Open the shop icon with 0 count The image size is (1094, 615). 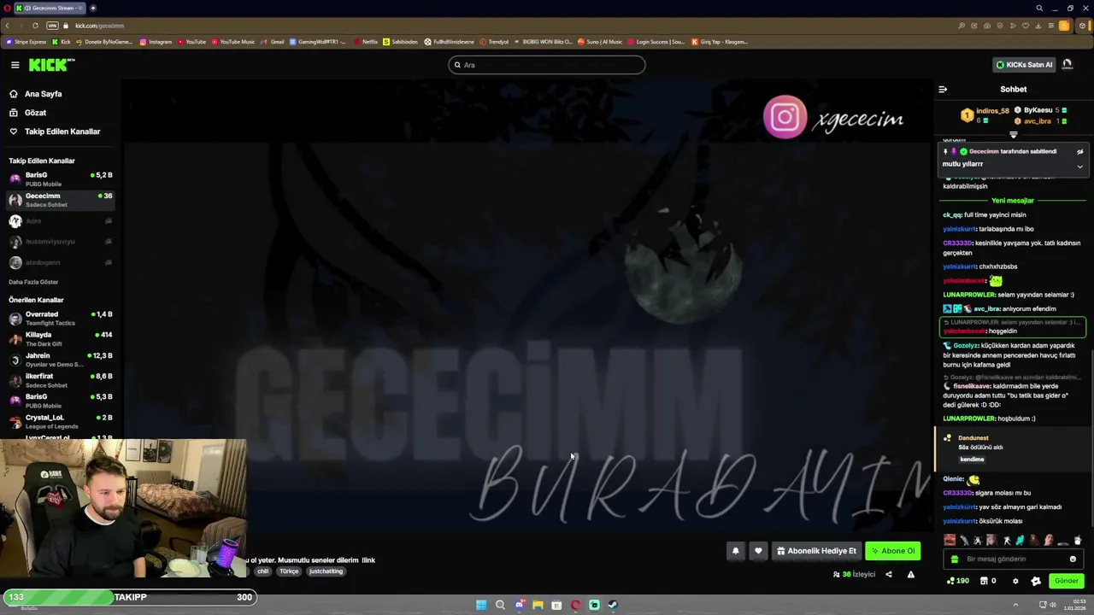[987, 581]
